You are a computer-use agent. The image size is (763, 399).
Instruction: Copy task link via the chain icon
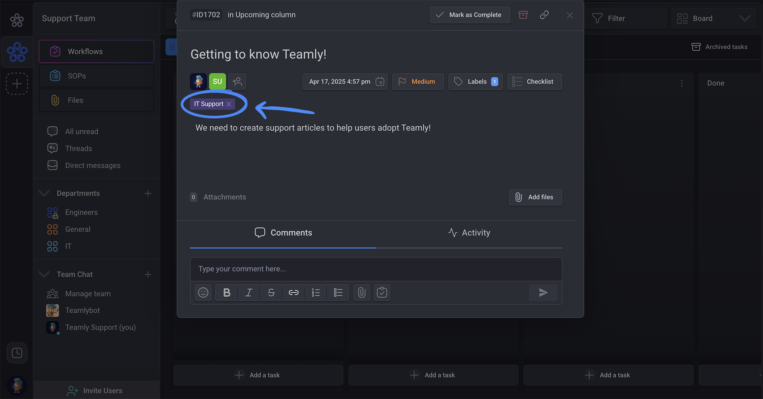(544, 15)
